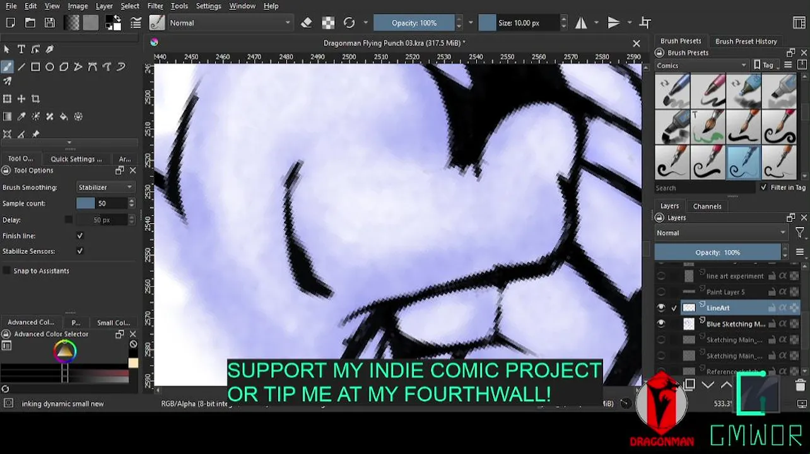The width and height of the screenshot is (810, 454).
Task: Select the Polygon tool
Action: click(64, 67)
